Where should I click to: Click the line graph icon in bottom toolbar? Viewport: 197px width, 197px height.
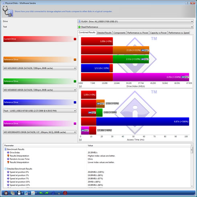[x=33, y=193]
